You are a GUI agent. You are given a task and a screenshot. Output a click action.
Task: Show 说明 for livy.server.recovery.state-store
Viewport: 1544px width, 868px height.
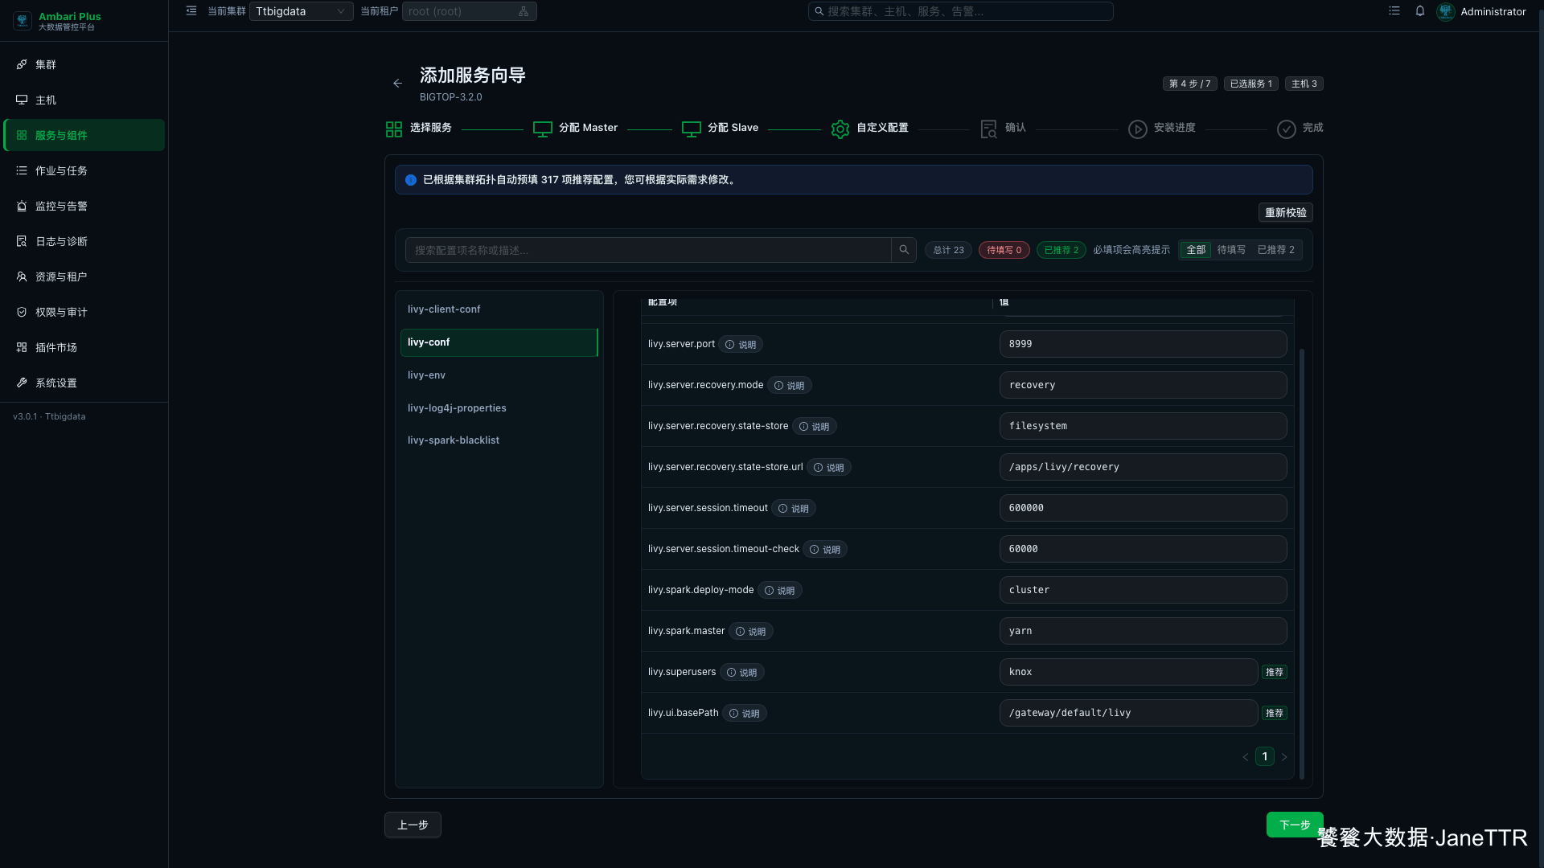coord(815,427)
